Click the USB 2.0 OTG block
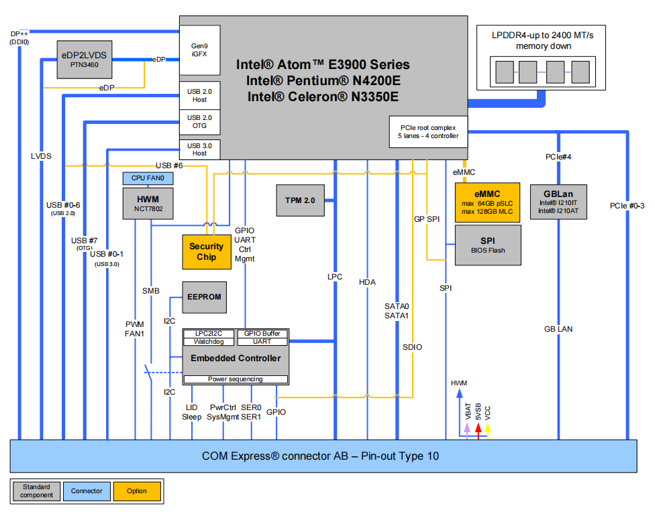This screenshot has height=518, width=655. (199, 121)
